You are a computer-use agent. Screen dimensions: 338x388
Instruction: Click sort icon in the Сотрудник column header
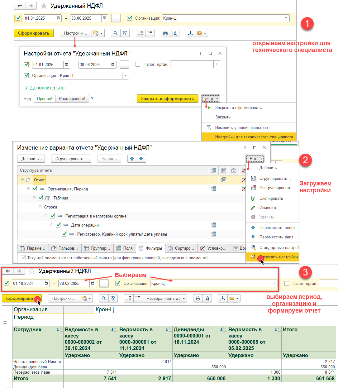60,329
